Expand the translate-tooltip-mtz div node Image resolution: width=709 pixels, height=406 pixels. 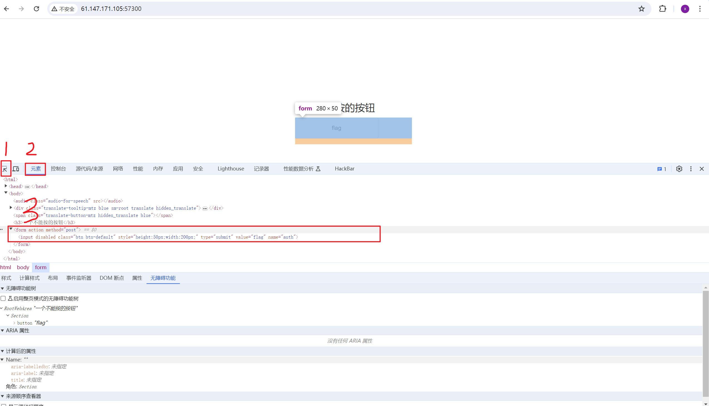(x=11, y=208)
